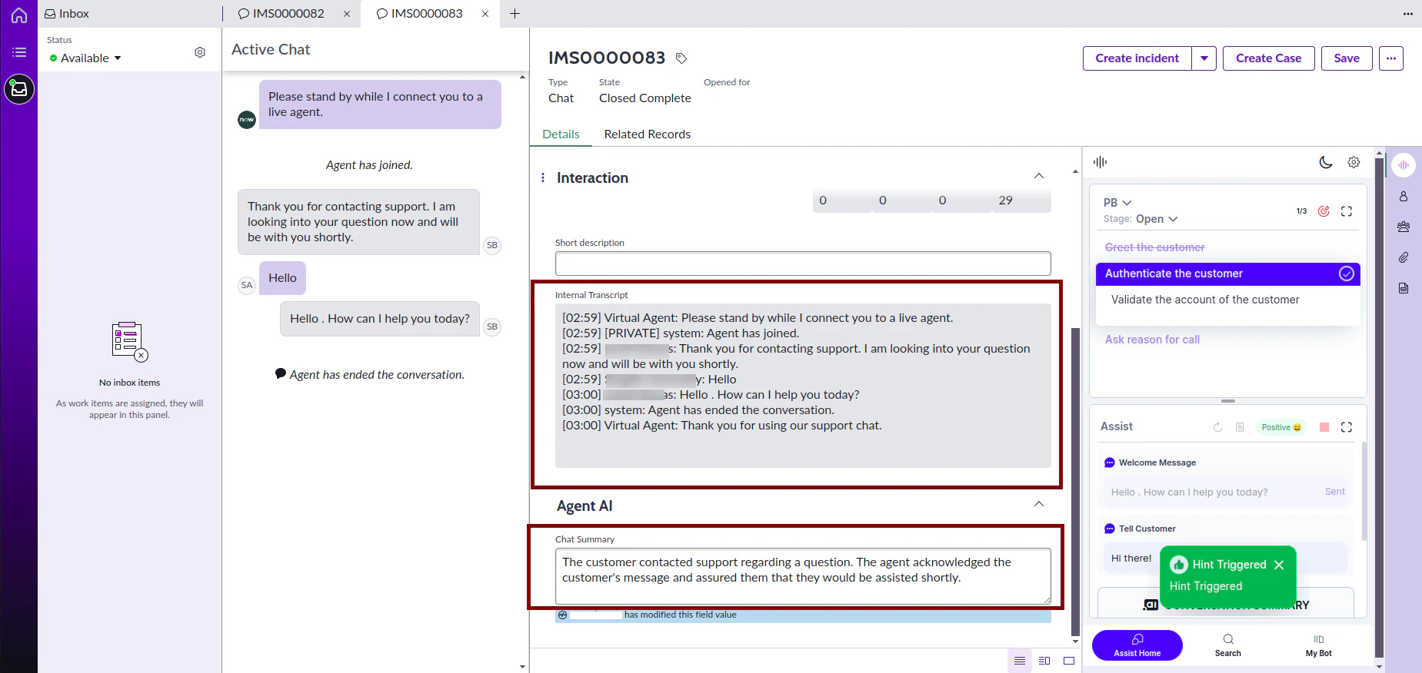Viewport: 1422px width, 673px height.
Task: Select the inbox tray icon in the left sidebar
Action: (x=19, y=89)
